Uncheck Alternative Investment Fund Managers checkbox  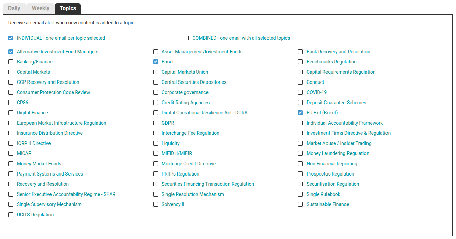click(x=11, y=52)
